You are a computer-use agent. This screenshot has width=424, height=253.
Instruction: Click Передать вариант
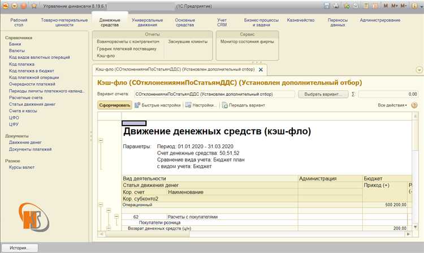click(243, 105)
